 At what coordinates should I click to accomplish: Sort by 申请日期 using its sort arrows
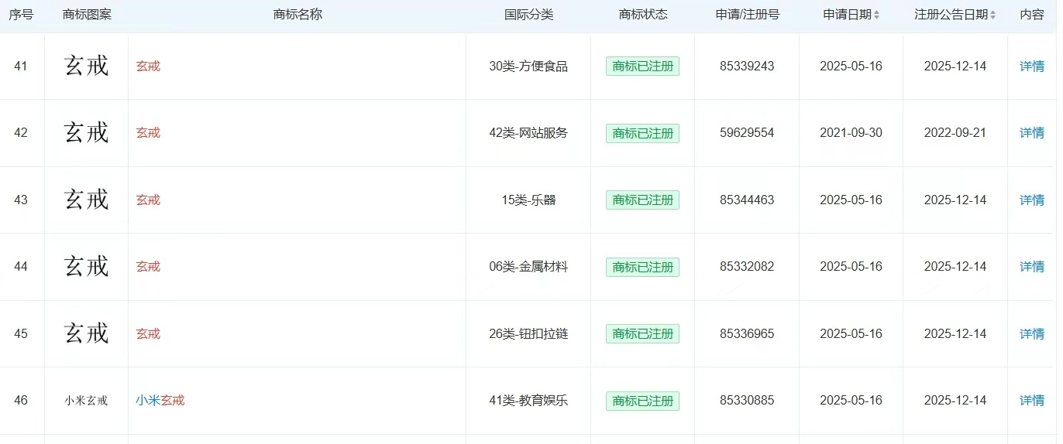click(x=876, y=15)
